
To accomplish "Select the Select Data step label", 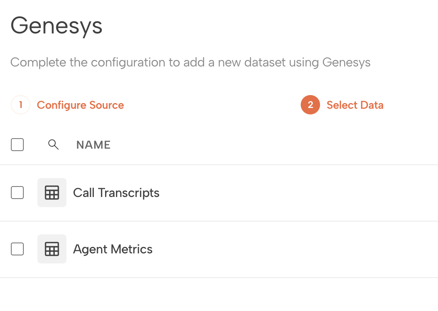I will point(355,105).
